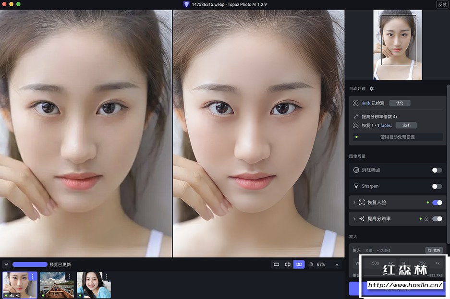Open the 自动处理 settings gear

coord(371,89)
